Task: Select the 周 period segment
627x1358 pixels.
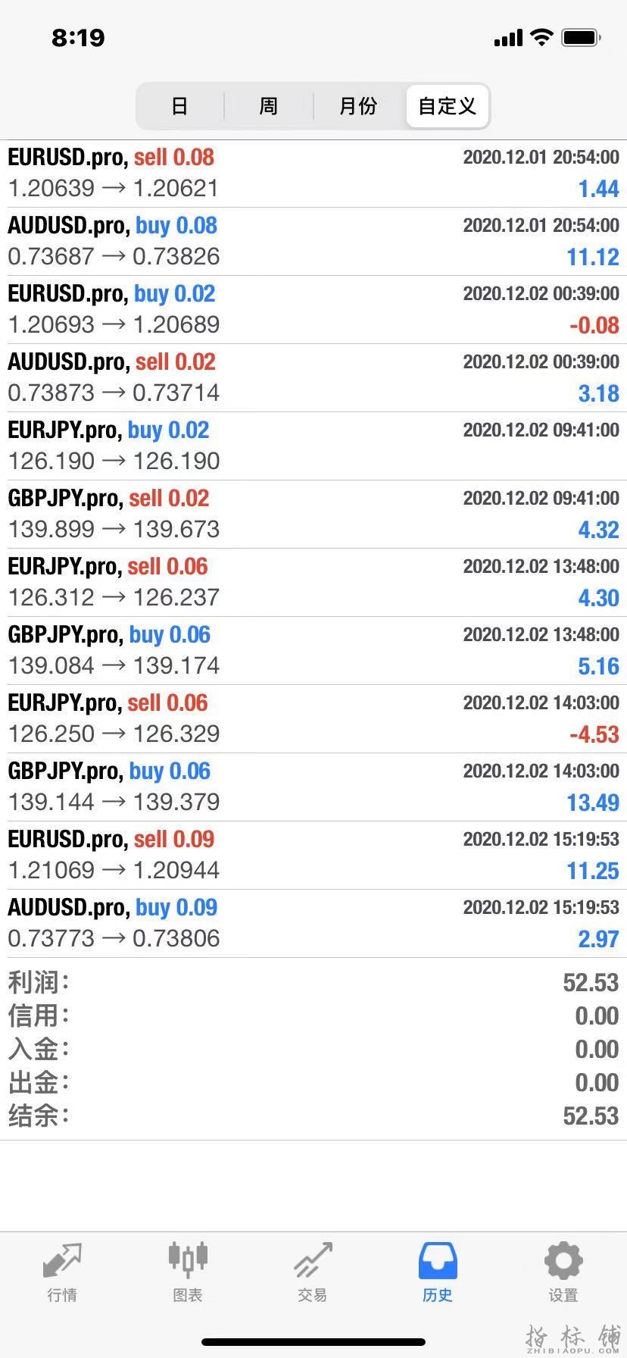Action: tap(269, 106)
